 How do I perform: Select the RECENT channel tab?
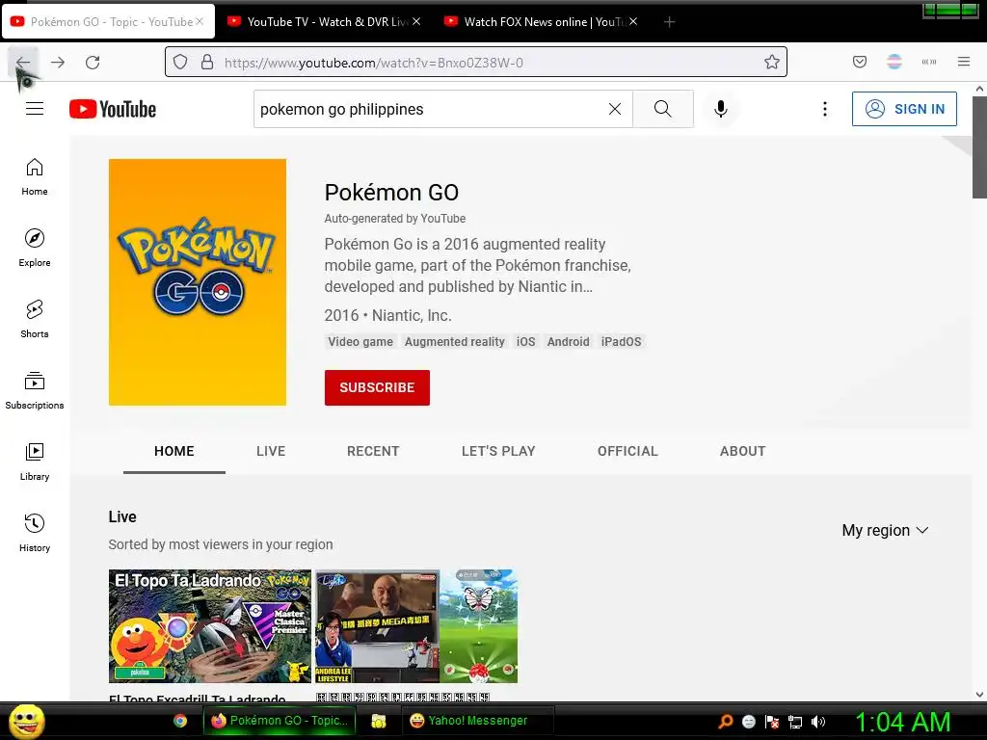[x=373, y=451]
